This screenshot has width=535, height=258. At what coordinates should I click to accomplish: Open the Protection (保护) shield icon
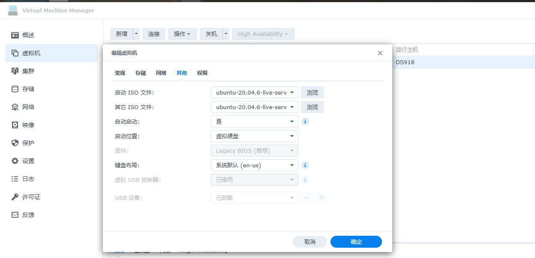15,143
